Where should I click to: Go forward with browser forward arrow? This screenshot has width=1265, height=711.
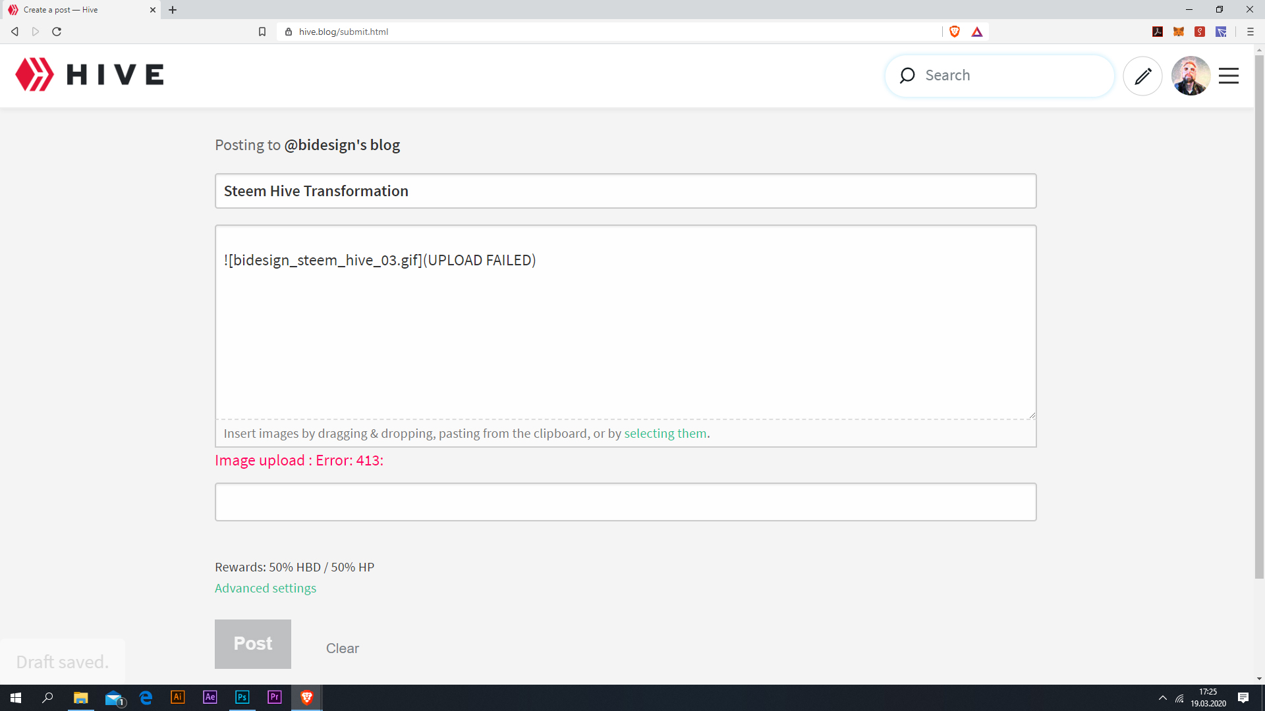click(x=36, y=32)
